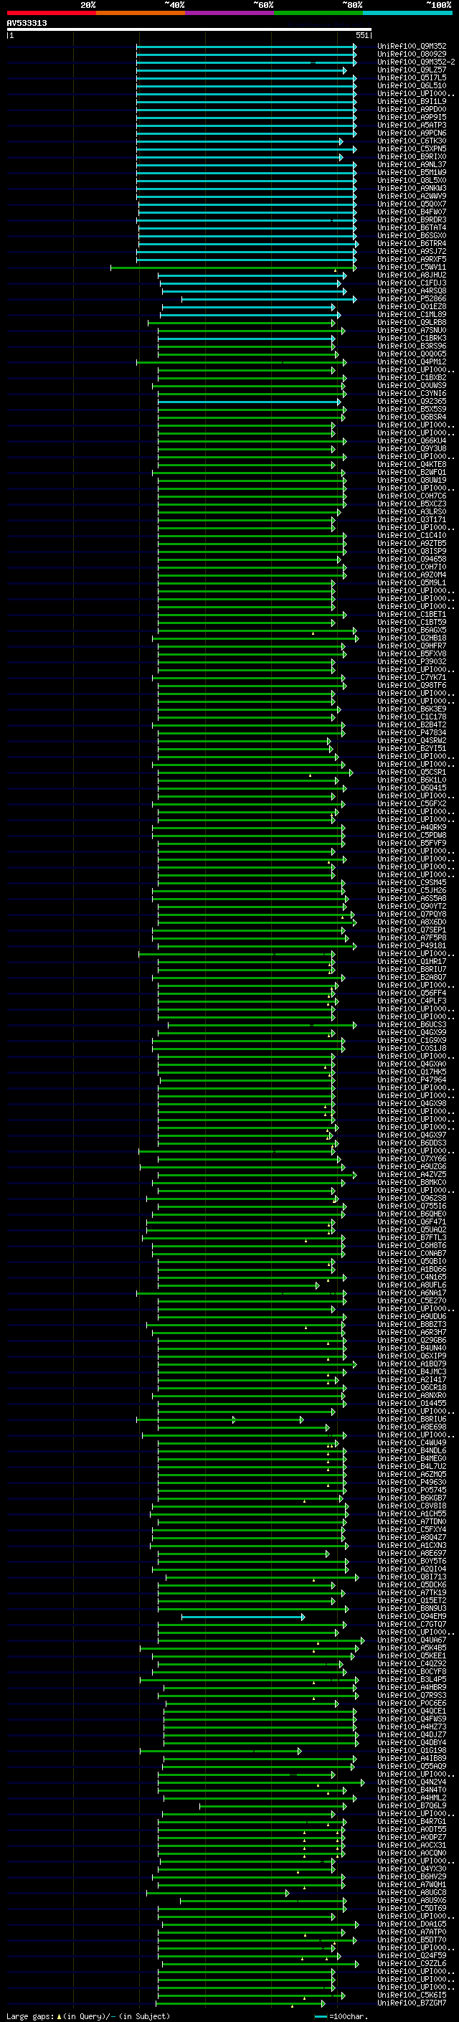This screenshot has height=2022, width=459.
Task: Select hit UniRef100_B6TRR4
Action: [x=412, y=243]
